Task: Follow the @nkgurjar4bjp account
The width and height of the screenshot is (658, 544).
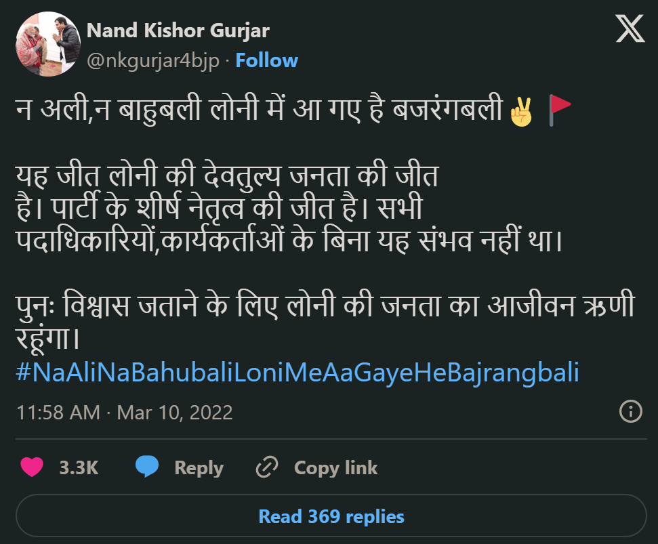Action: click(x=266, y=60)
